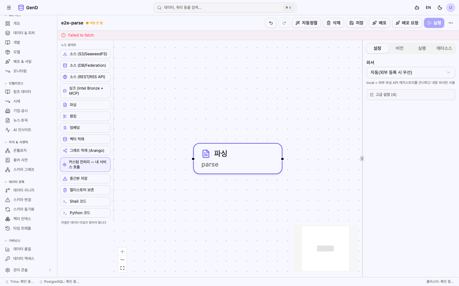Add 소스 (REST/RSS API) node

click(85, 77)
